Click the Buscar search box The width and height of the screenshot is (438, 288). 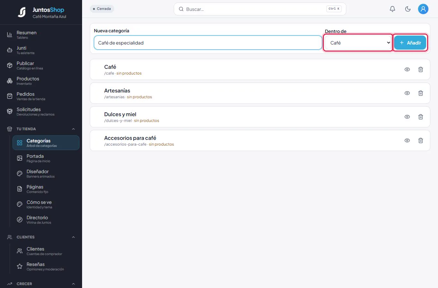(260, 9)
